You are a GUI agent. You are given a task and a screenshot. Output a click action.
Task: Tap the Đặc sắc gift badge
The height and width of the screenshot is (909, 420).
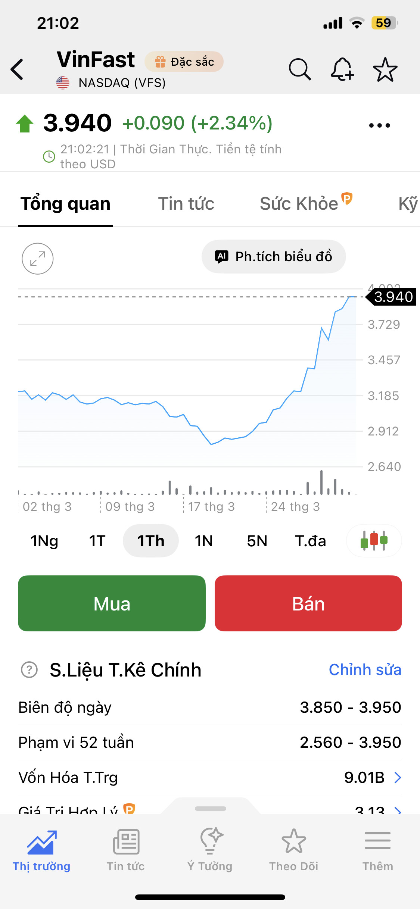184,62
